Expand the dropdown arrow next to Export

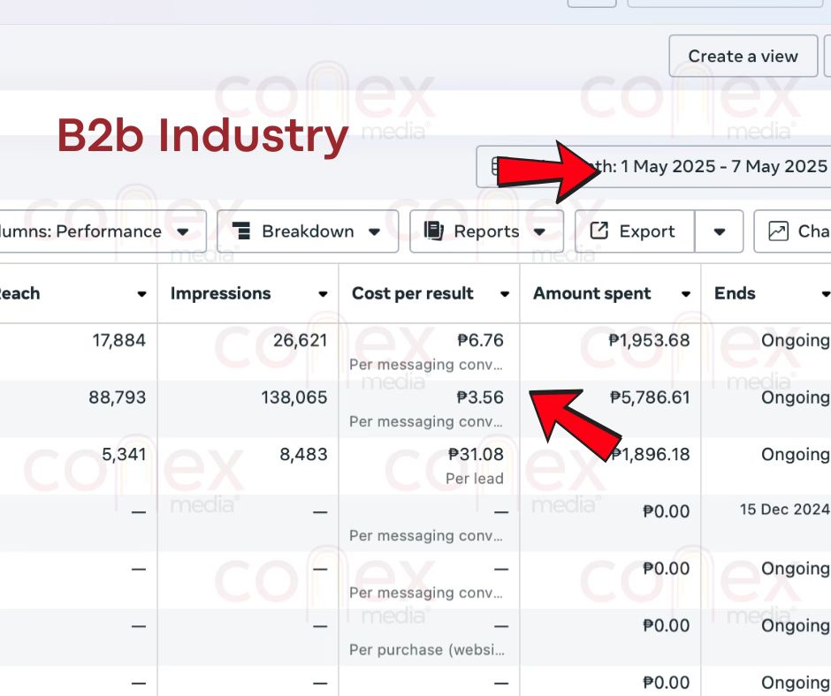720,231
